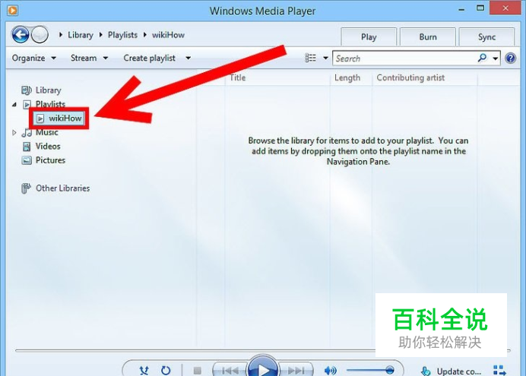Open the arrow before Library breadcrumb
The width and height of the screenshot is (526, 376).
[x=61, y=35]
